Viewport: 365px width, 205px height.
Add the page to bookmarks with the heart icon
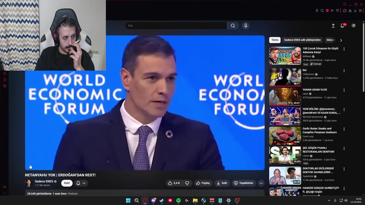337,11
